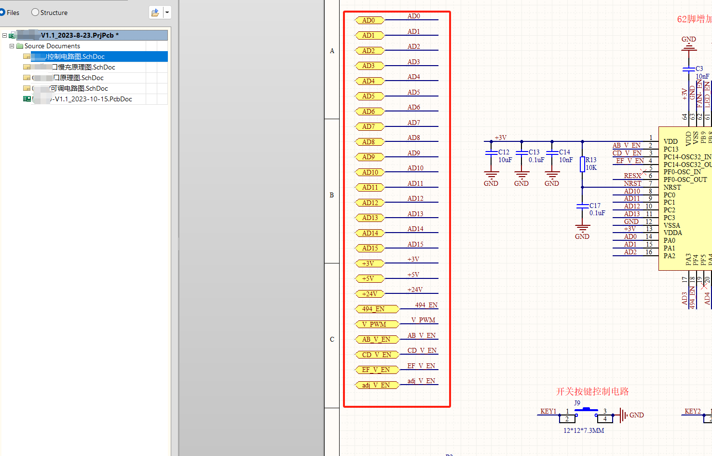This screenshot has height=456, width=712.
Task: Select 控制电路图.SchDoc in project tree
Action: point(99,56)
